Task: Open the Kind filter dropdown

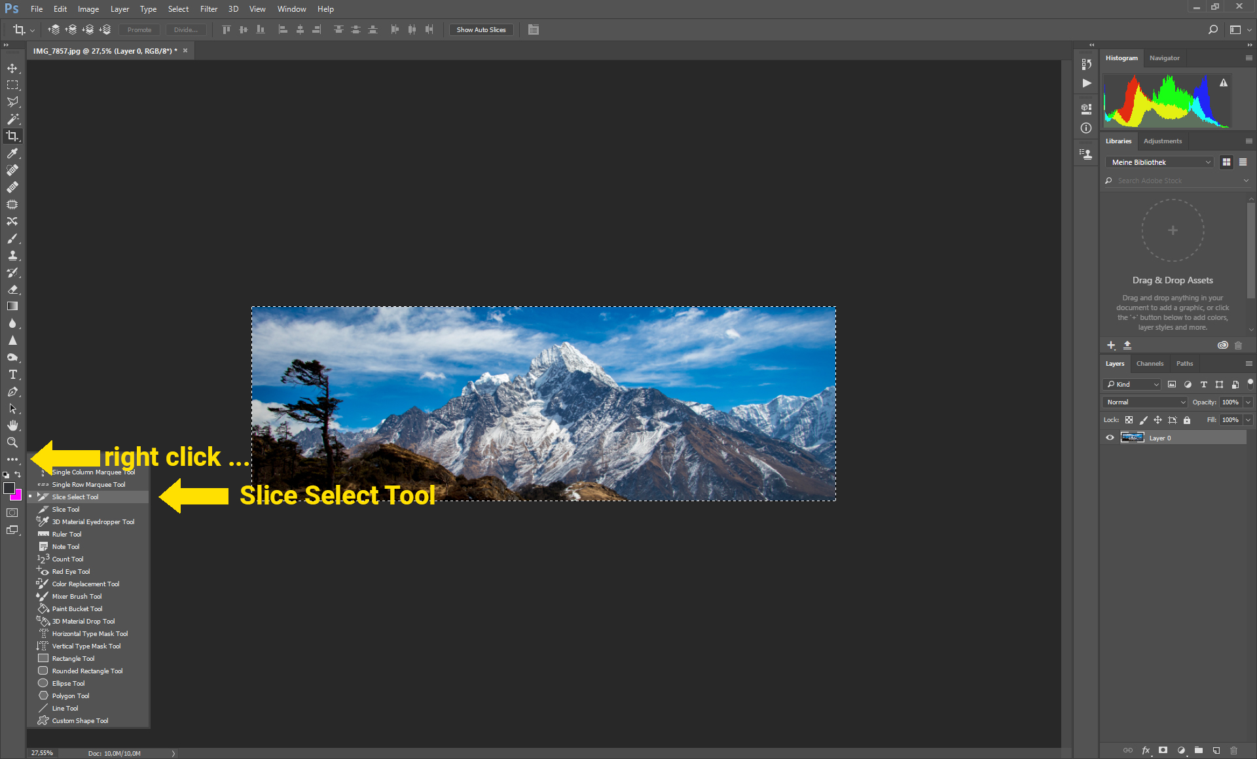Action: click(1132, 384)
